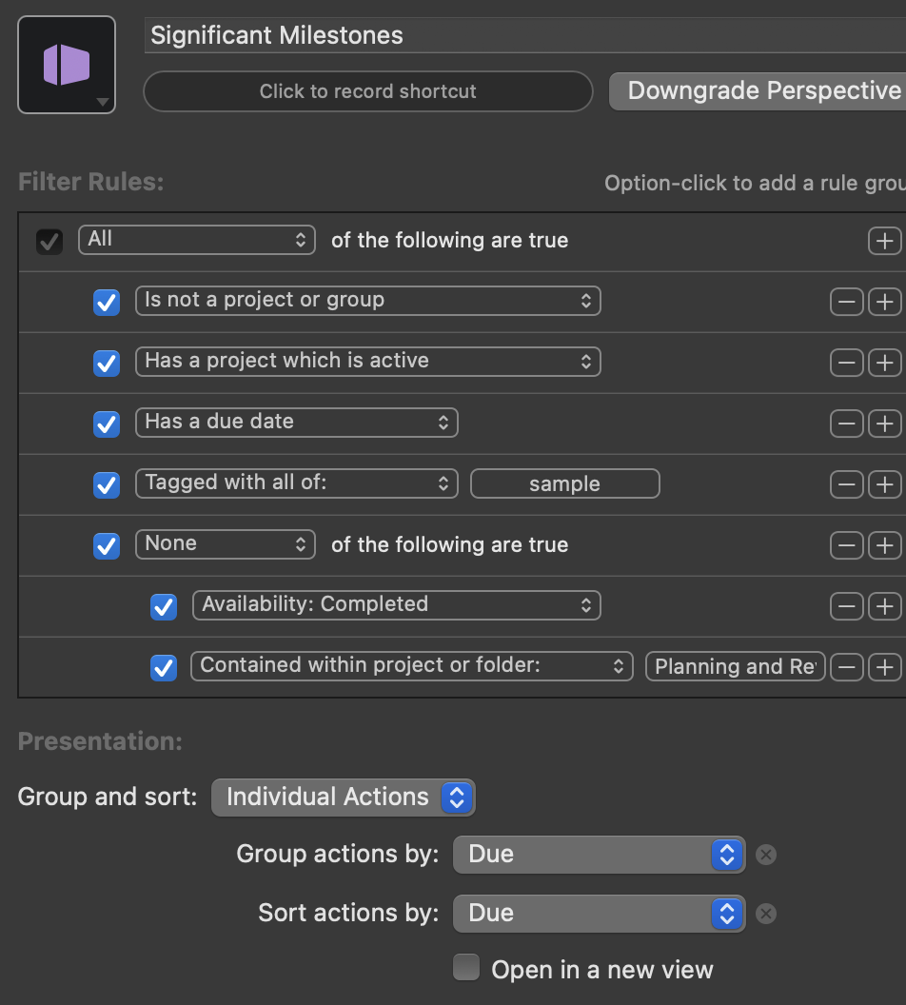
Task: Open the 'Group actions by' Due dropdown
Action: (599, 855)
